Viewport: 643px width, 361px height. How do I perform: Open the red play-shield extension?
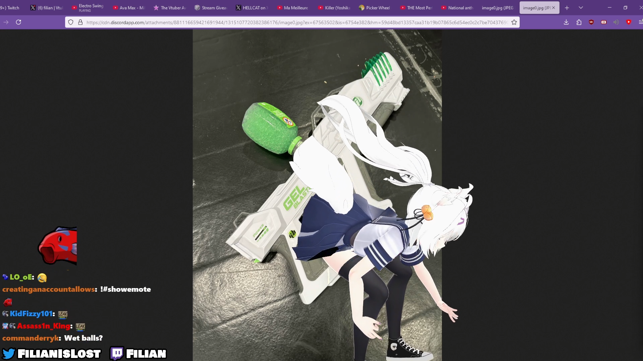(x=629, y=22)
